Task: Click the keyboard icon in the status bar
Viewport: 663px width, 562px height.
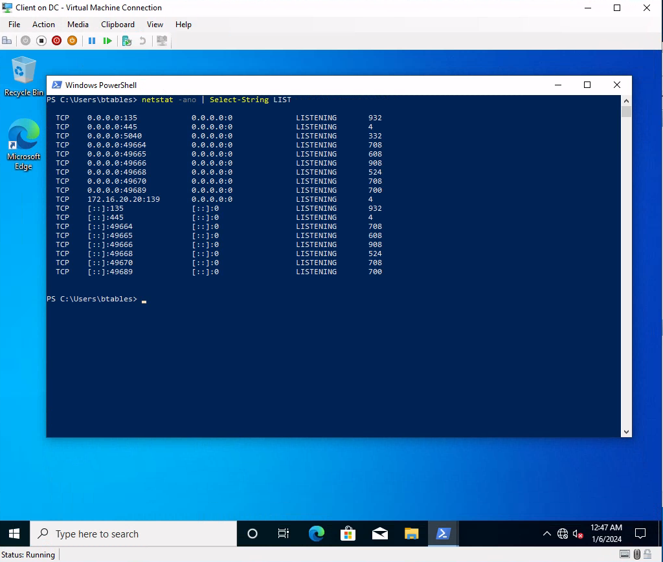Action: point(625,554)
